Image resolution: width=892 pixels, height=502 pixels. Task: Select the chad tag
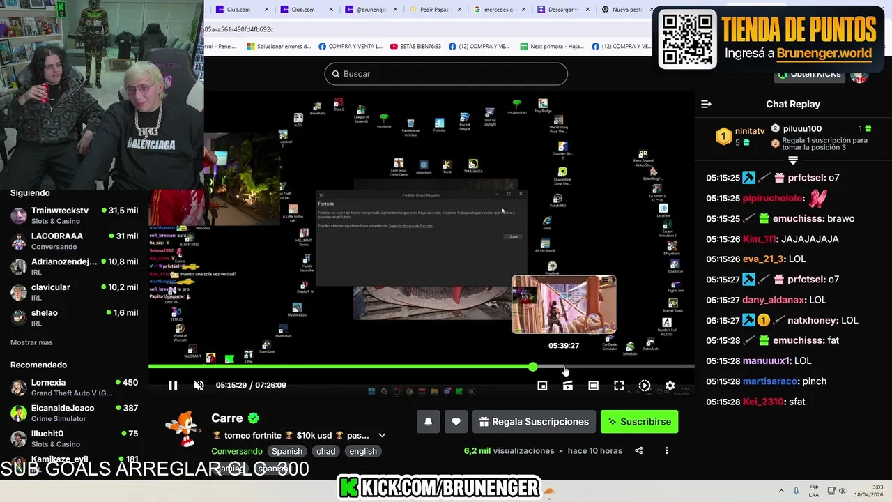click(x=326, y=451)
